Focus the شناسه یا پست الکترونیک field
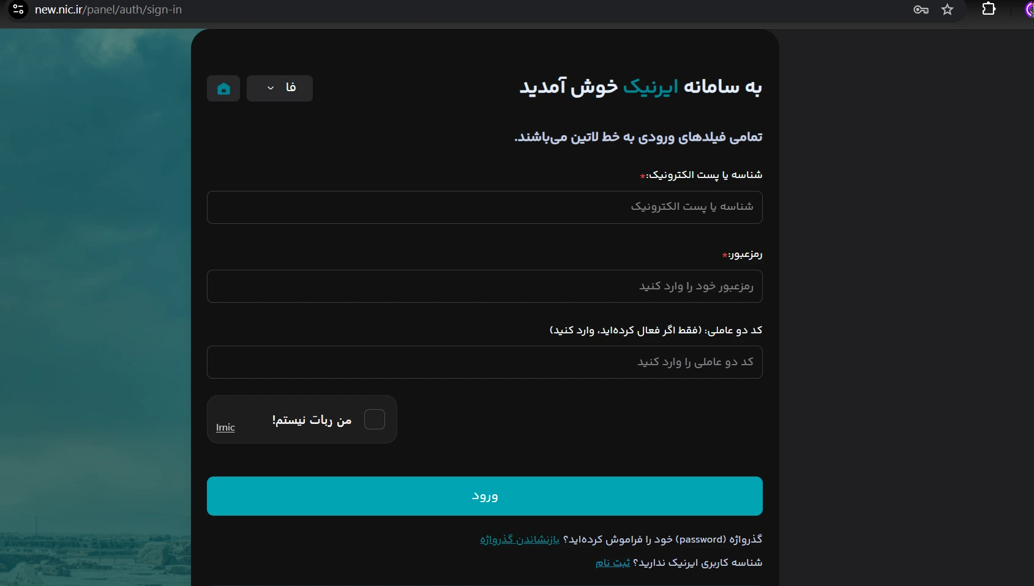 click(485, 207)
